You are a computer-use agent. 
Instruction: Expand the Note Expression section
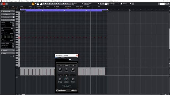click(8, 14)
